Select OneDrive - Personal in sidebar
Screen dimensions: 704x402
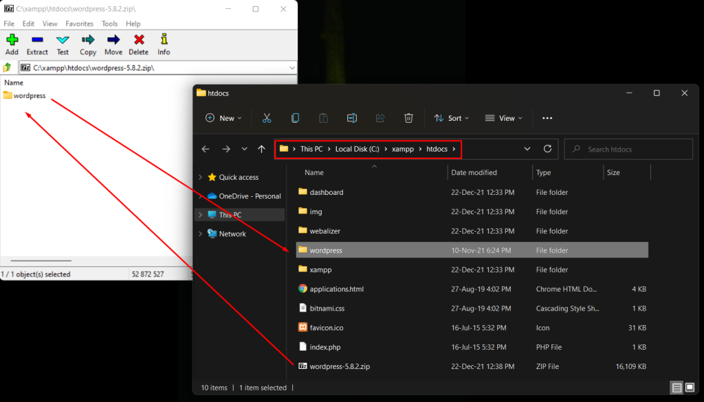[x=244, y=196]
